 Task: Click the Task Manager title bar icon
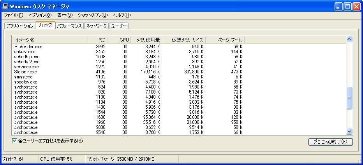coord(5,6)
